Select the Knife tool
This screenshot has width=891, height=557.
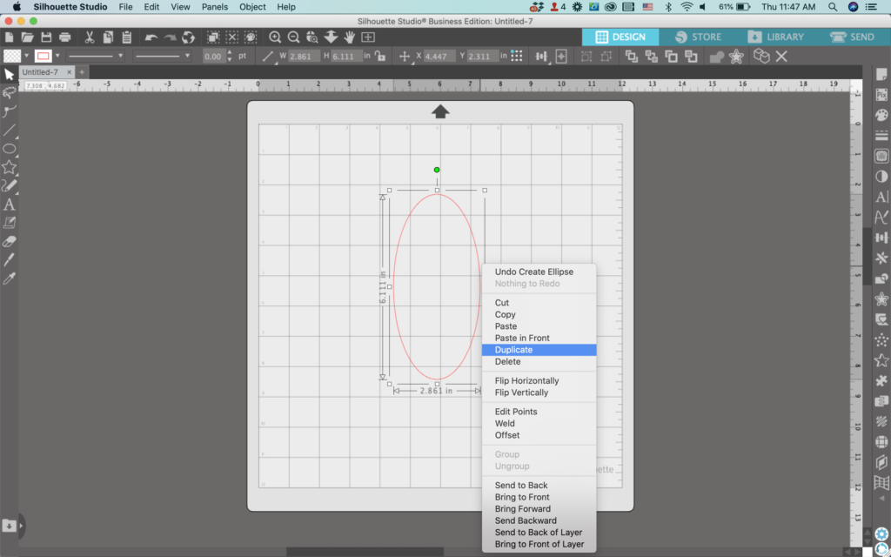click(x=9, y=259)
